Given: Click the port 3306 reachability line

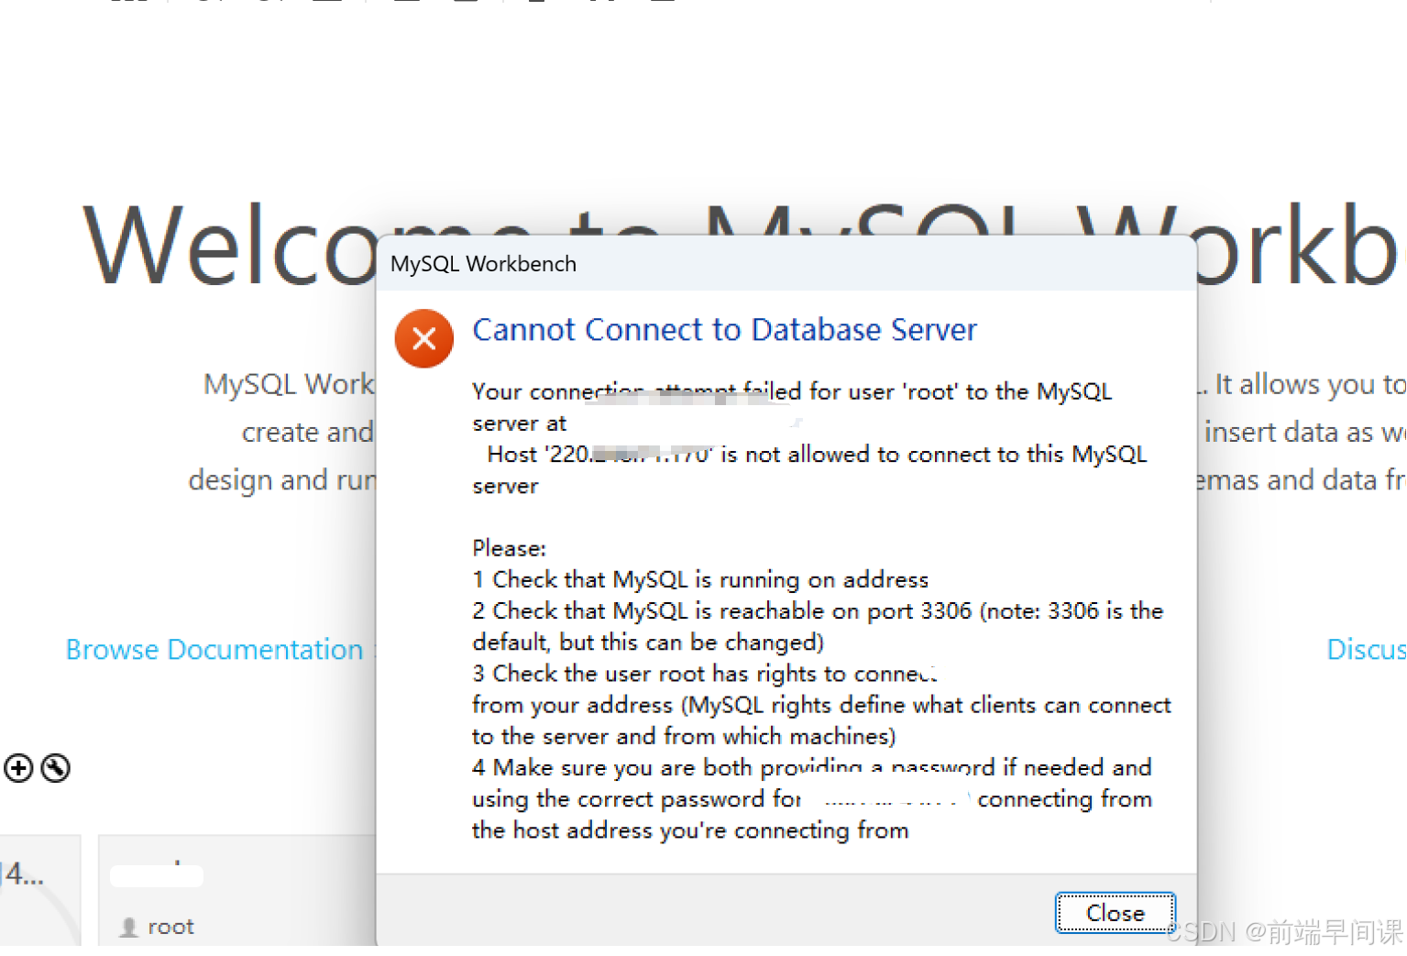Looking at the screenshot, I should [818, 611].
